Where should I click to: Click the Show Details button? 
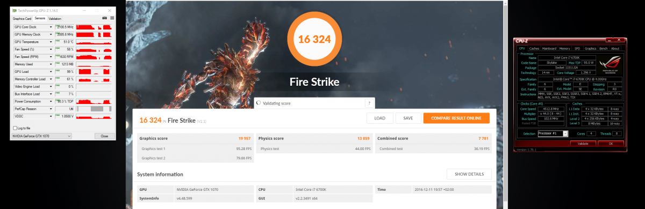469,174
